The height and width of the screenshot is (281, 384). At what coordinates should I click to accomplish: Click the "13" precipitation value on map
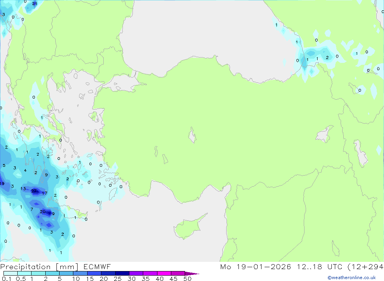23,189
